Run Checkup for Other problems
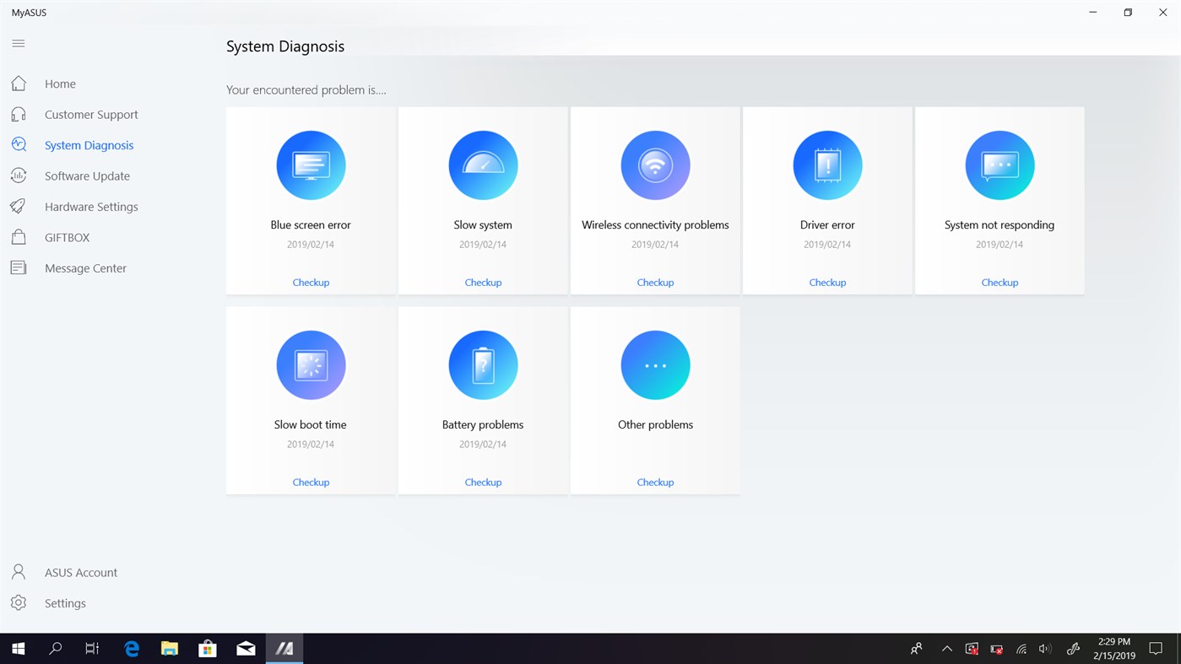The image size is (1181, 664). 655,483
